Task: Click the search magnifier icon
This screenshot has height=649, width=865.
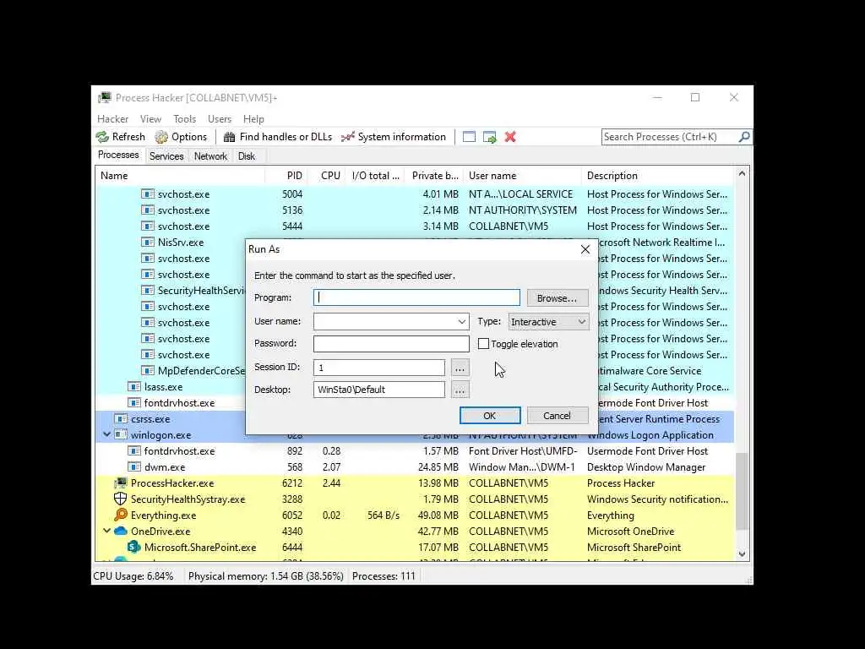Action: click(x=744, y=136)
